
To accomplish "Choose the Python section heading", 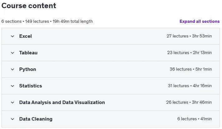I will coord(28,69).
